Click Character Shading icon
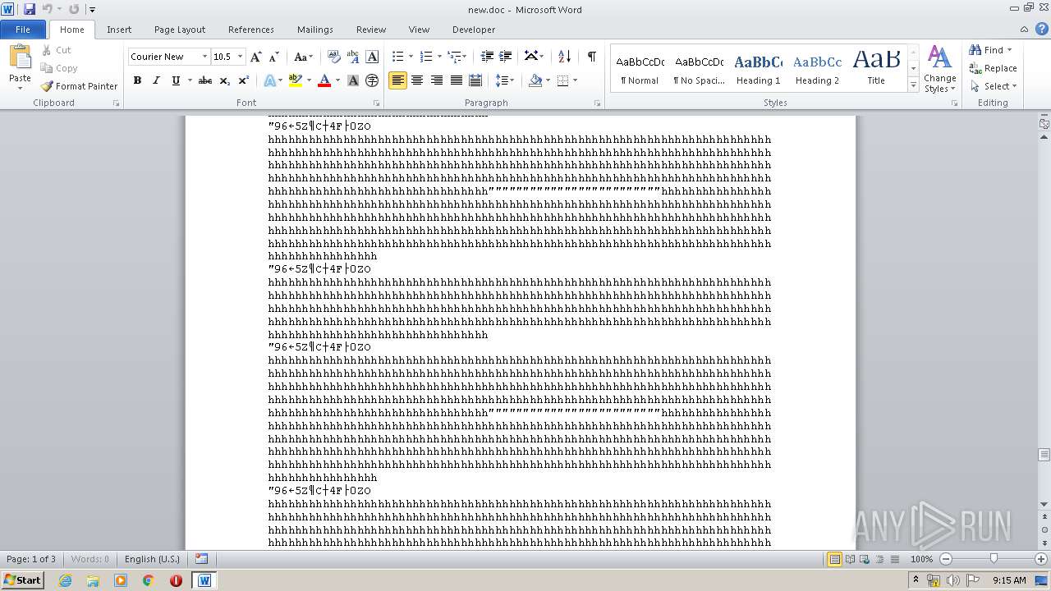Image resolution: width=1051 pixels, height=591 pixels. click(x=353, y=80)
